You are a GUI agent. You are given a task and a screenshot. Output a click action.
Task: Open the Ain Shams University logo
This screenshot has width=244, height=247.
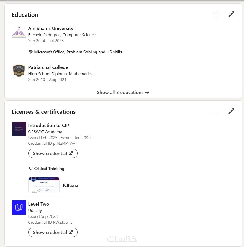coord(19,32)
